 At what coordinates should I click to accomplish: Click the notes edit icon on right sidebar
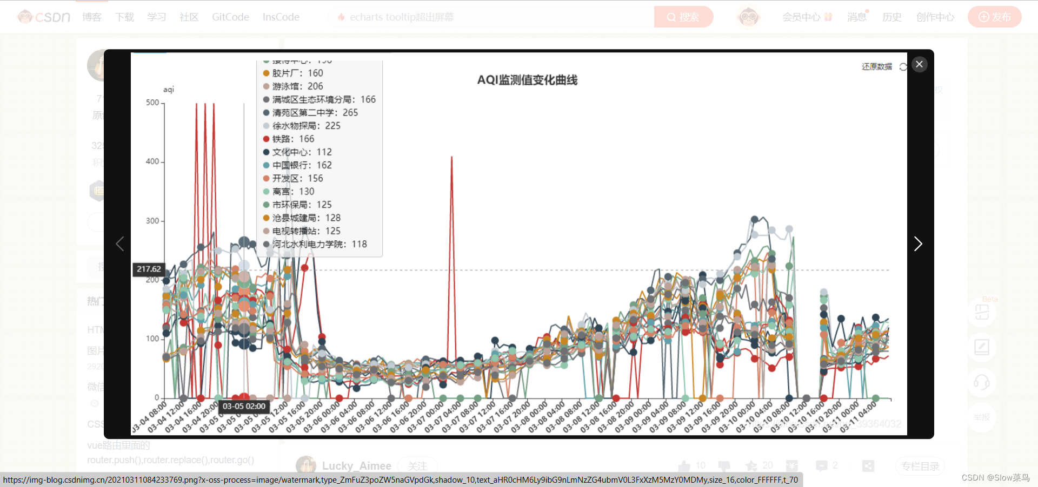click(x=982, y=347)
